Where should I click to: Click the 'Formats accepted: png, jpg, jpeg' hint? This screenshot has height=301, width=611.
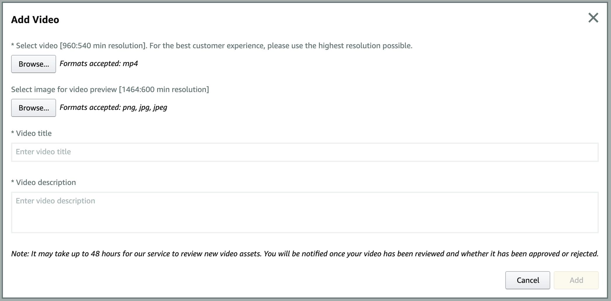(x=113, y=108)
